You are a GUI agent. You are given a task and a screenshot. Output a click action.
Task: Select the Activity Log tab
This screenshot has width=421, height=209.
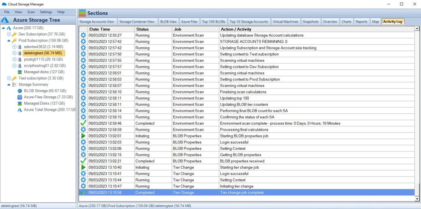coord(393,22)
